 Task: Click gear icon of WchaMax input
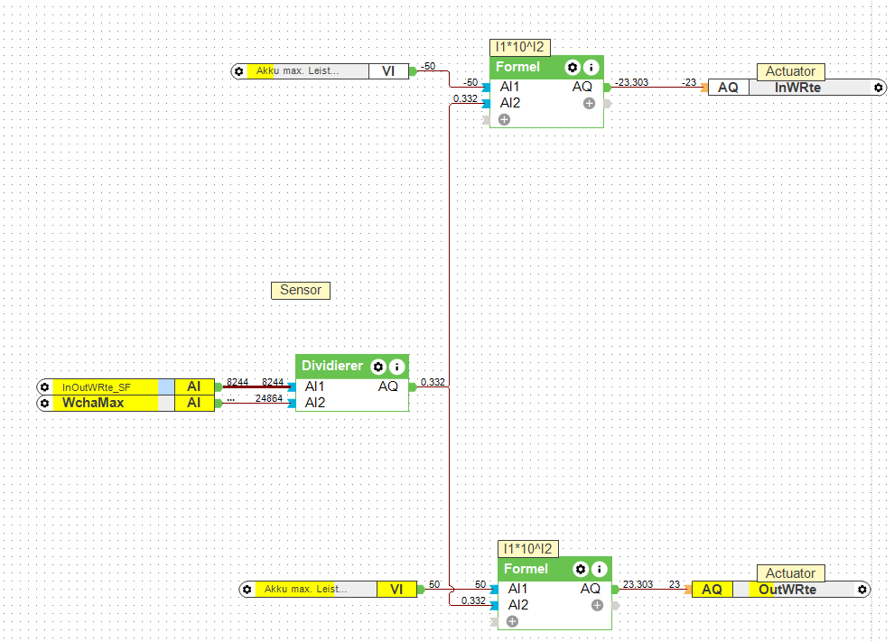[x=44, y=403]
